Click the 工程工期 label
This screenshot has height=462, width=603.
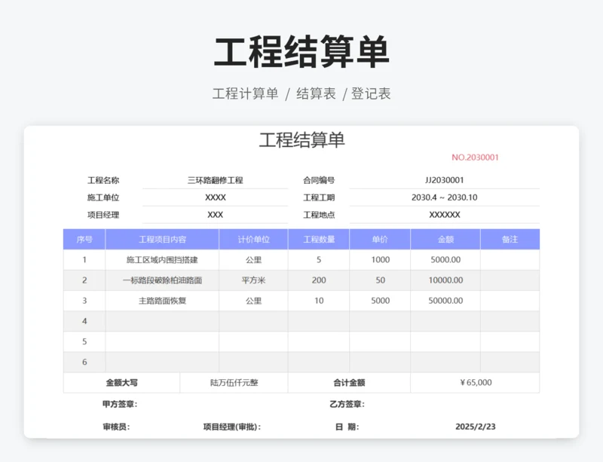pos(319,197)
